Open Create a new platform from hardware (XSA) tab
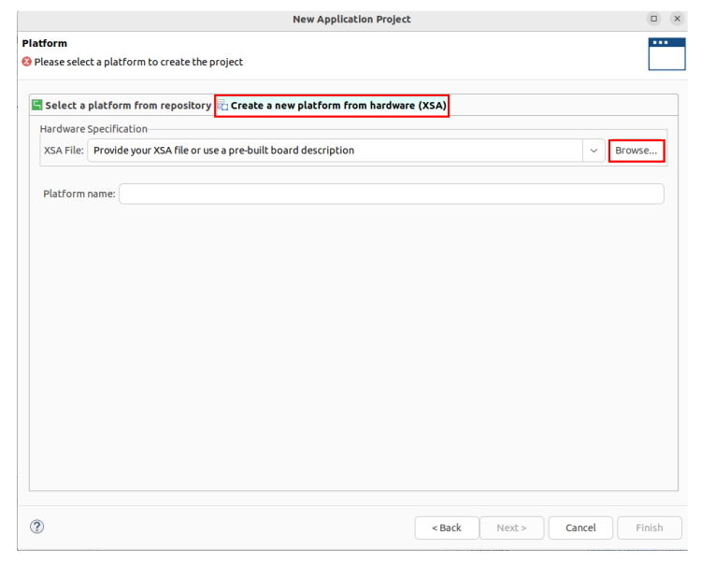Viewport: 701px width, 564px height. (x=332, y=106)
